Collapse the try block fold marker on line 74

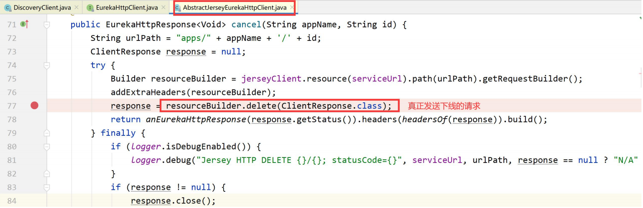click(x=47, y=66)
